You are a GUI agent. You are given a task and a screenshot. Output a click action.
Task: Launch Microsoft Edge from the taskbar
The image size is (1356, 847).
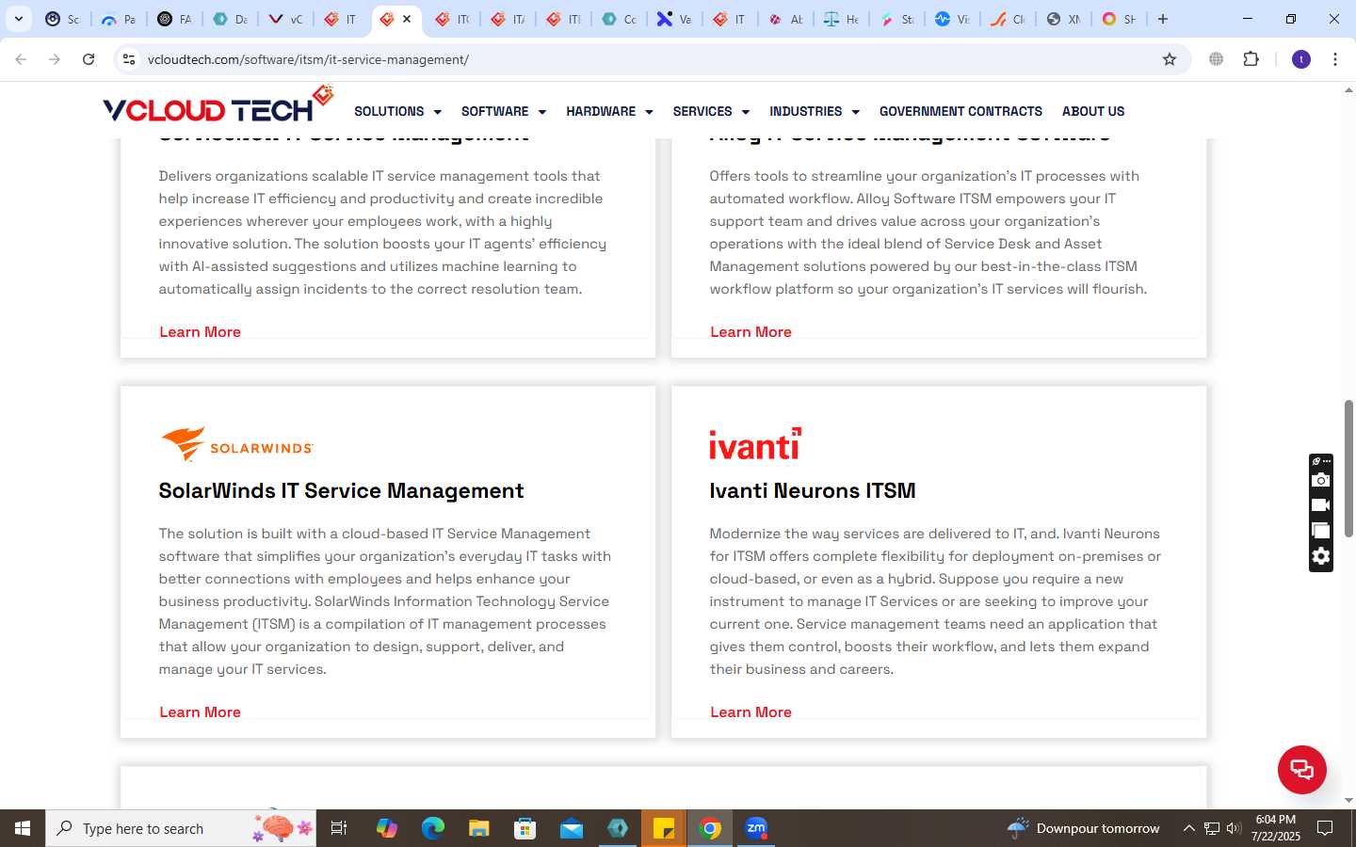pyautogui.click(x=433, y=828)
